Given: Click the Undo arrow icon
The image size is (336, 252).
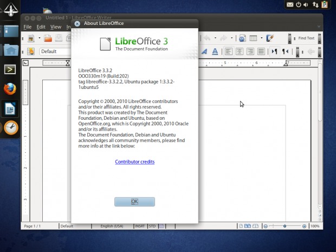Looking at the screenshot, I should coord(207,38).
